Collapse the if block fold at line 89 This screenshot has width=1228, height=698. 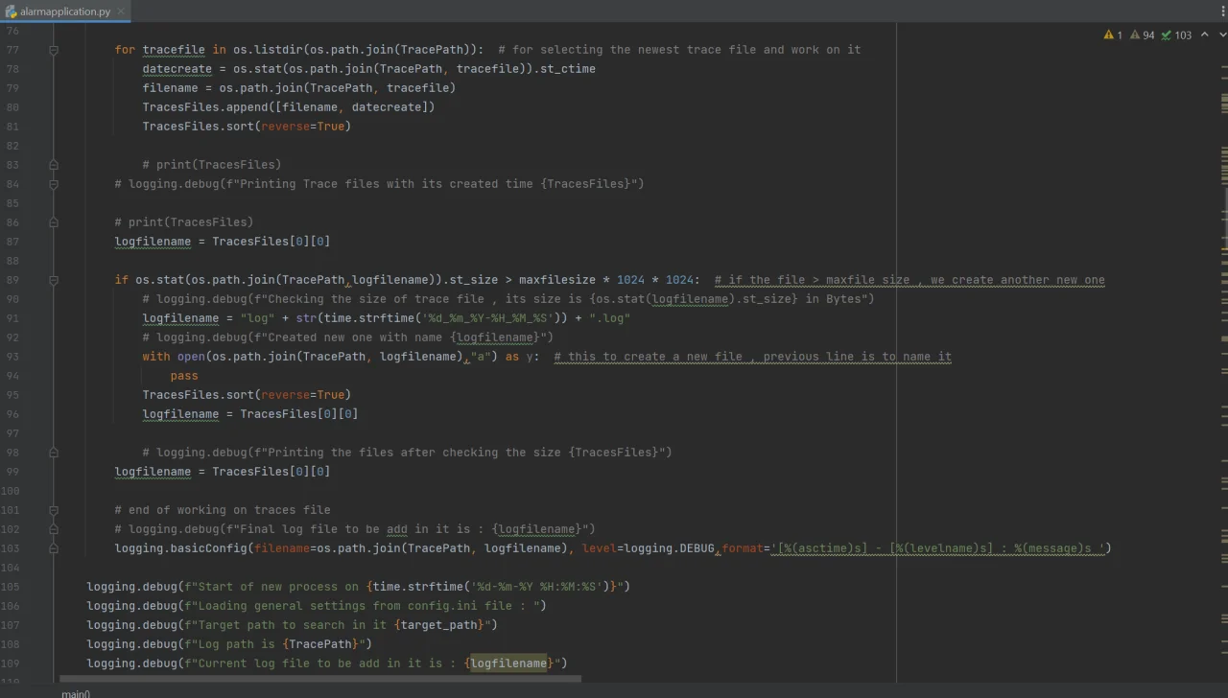(54, 280)
